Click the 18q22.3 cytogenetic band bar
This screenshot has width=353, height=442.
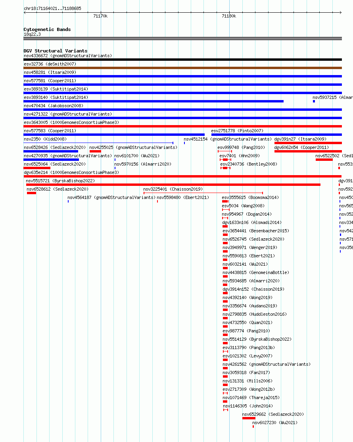183,39
